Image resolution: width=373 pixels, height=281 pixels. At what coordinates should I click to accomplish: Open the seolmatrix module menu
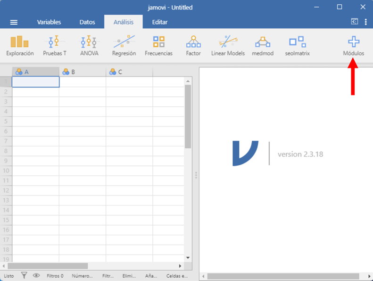[297, 46]
